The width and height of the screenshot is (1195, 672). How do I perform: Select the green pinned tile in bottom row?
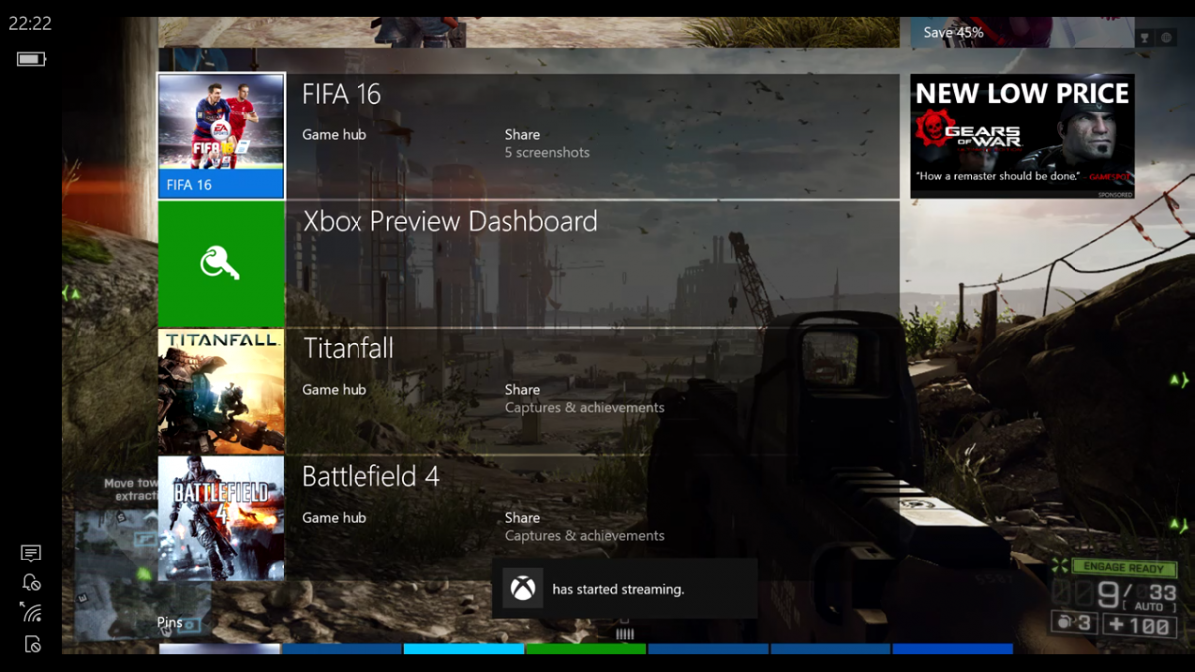(586, 649)
